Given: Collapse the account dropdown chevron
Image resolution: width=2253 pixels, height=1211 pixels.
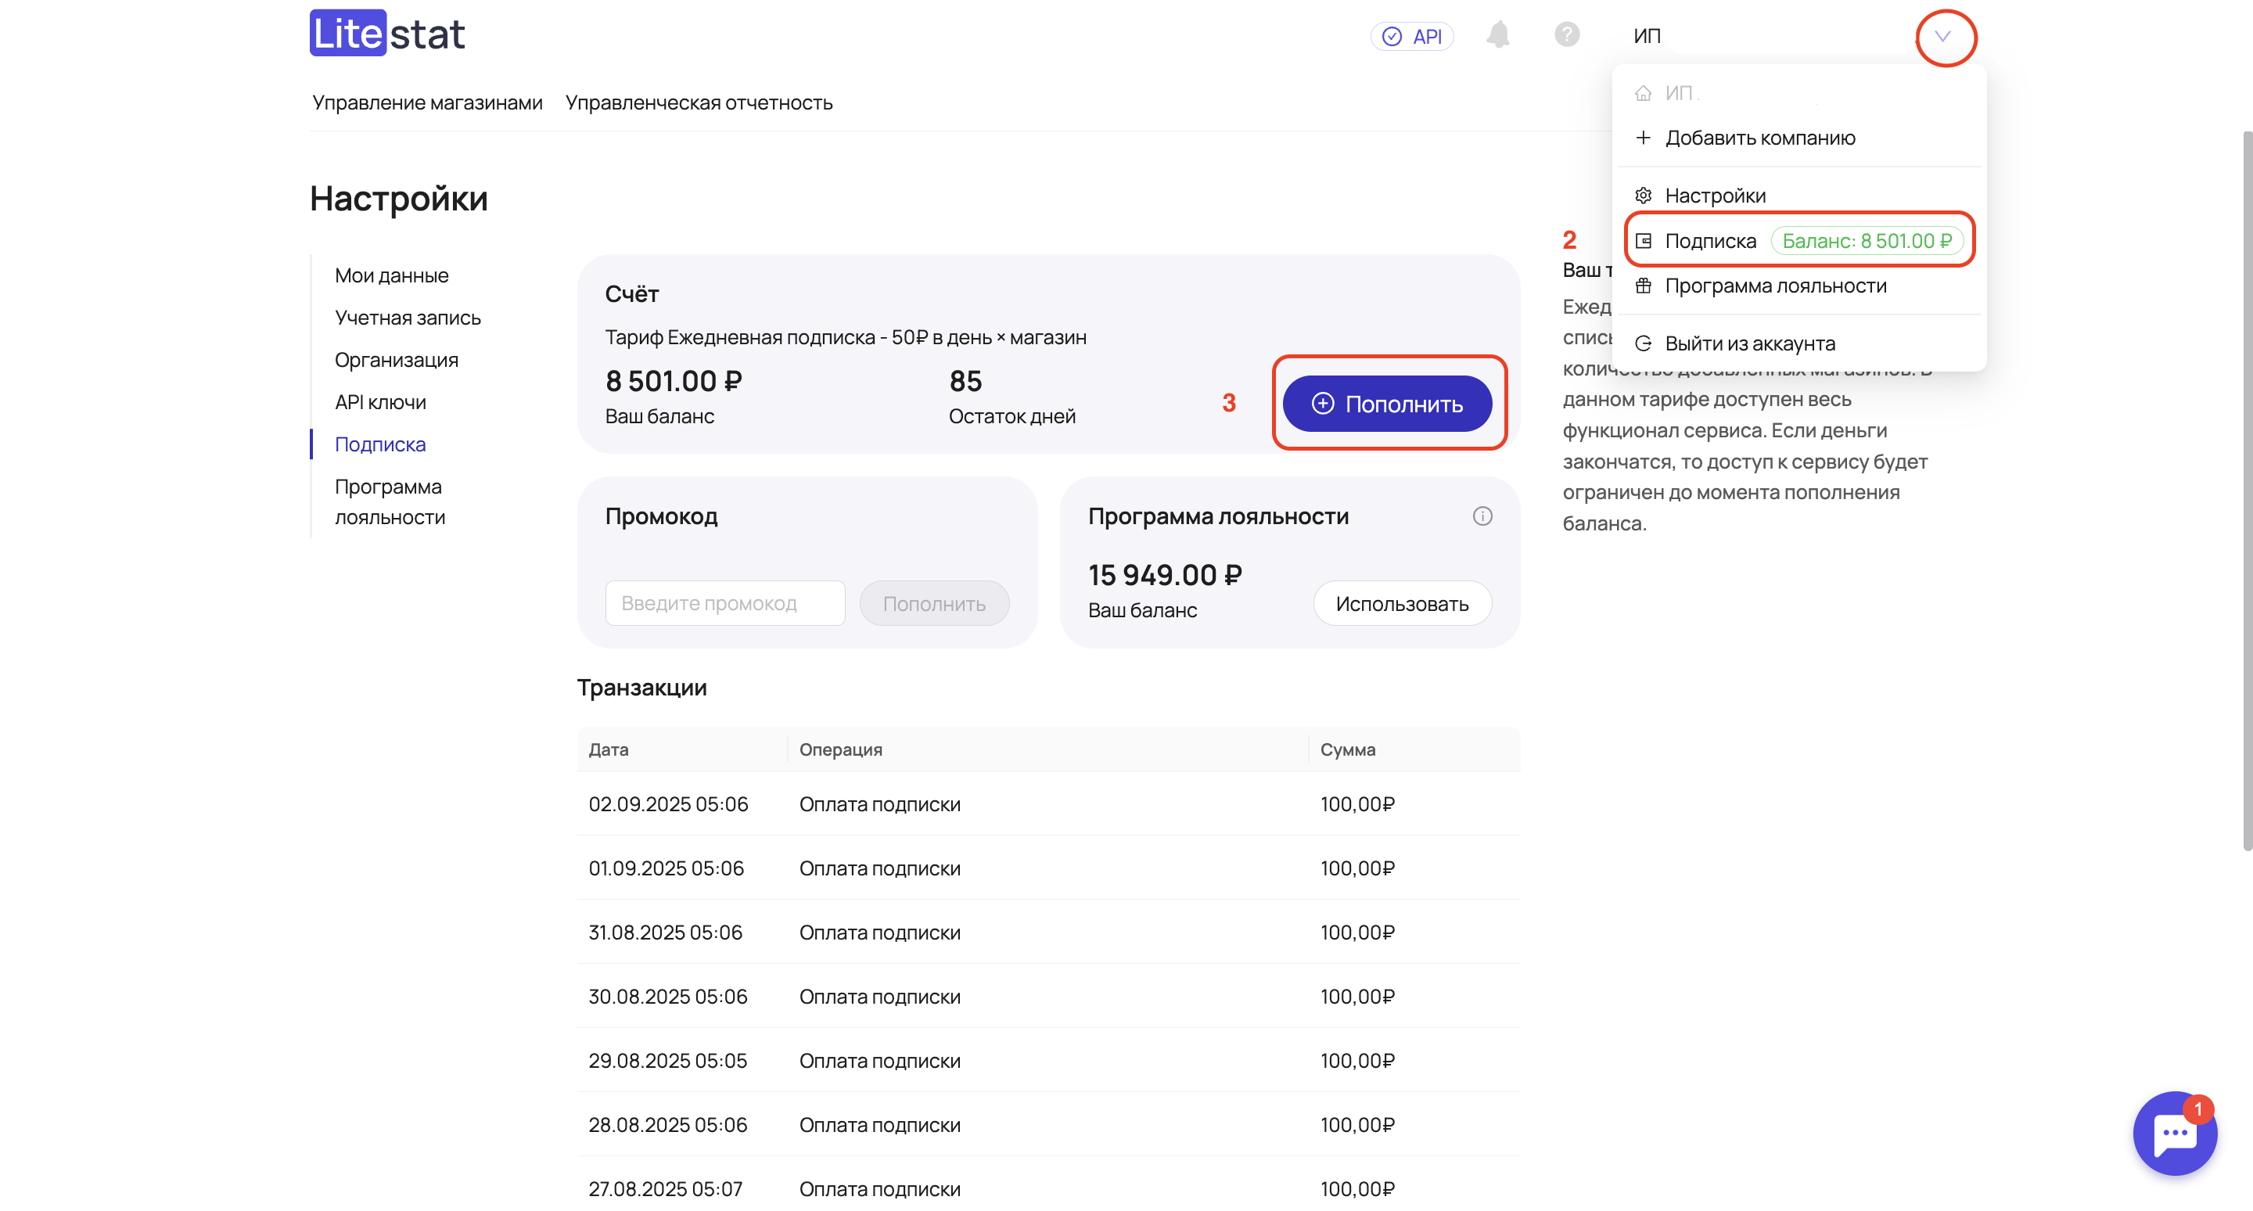Looking at the screenshot, I should tap(1943, 37).
